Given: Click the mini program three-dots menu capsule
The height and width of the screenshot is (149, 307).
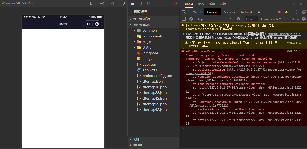Looking at the screenshot, I should (88, 24).
